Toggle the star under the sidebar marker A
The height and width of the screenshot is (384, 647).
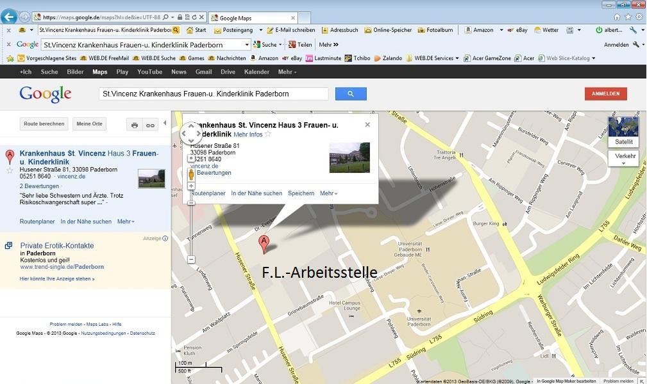tap(10, 170)
